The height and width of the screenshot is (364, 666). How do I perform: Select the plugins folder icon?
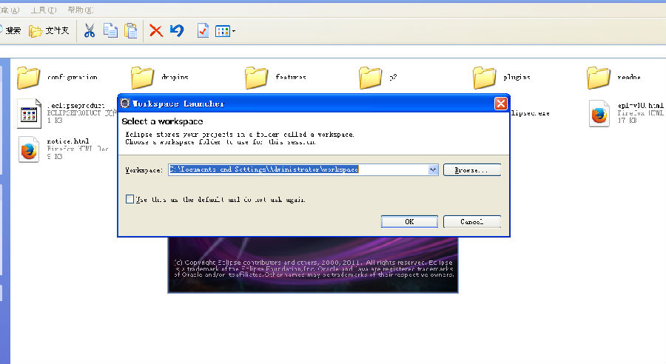[x=484, y=77]
